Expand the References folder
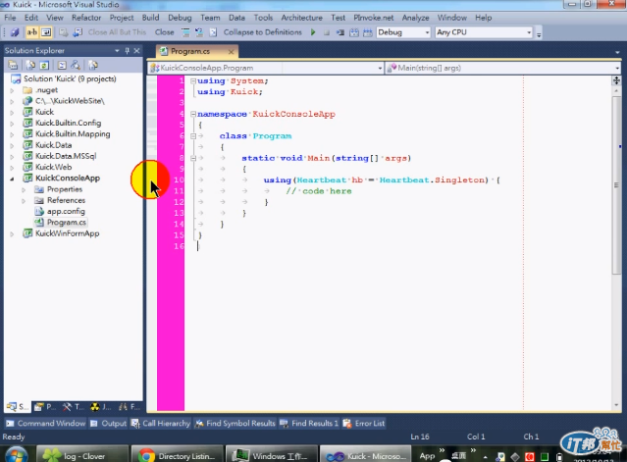The height and width of the screenshot is (462, 627). click(24, 201)
